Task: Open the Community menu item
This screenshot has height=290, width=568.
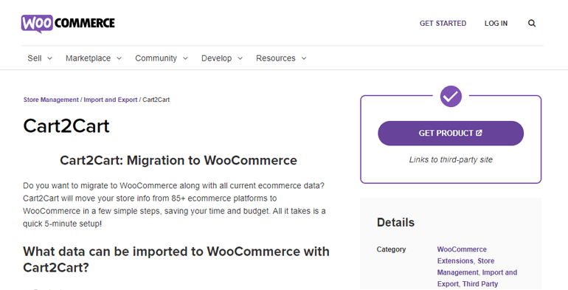Action: pyautogui.click(x=156, y=58)
